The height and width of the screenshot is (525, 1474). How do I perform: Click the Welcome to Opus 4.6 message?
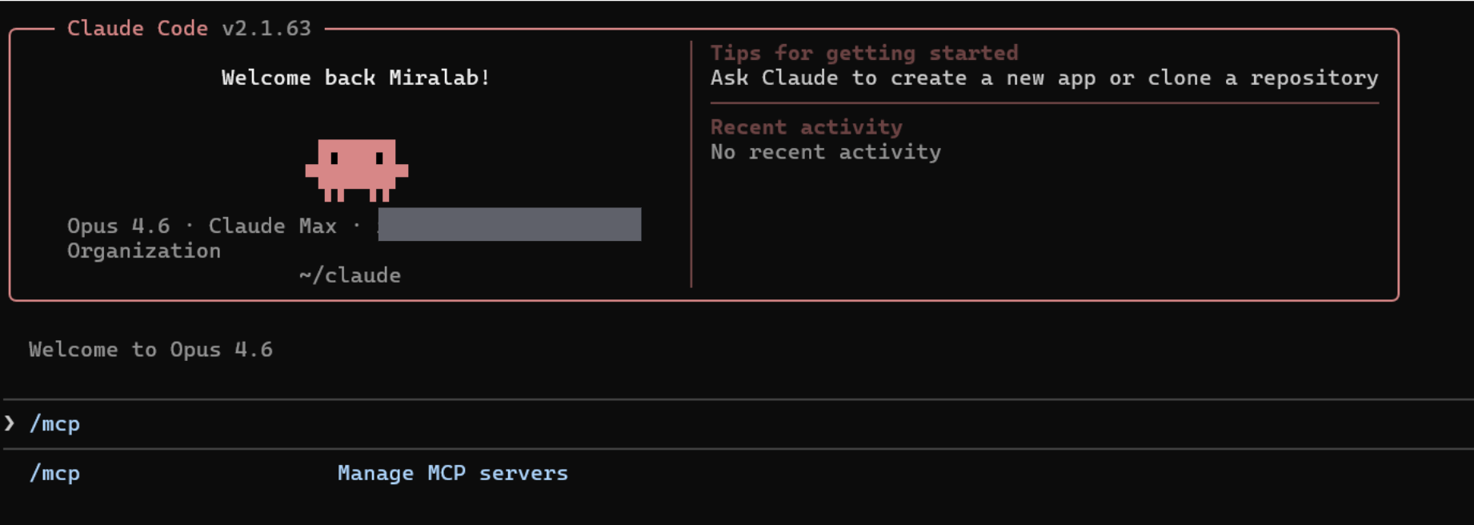[x=150, y=350]
